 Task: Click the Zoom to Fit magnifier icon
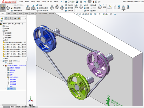(x=77, y=14)
